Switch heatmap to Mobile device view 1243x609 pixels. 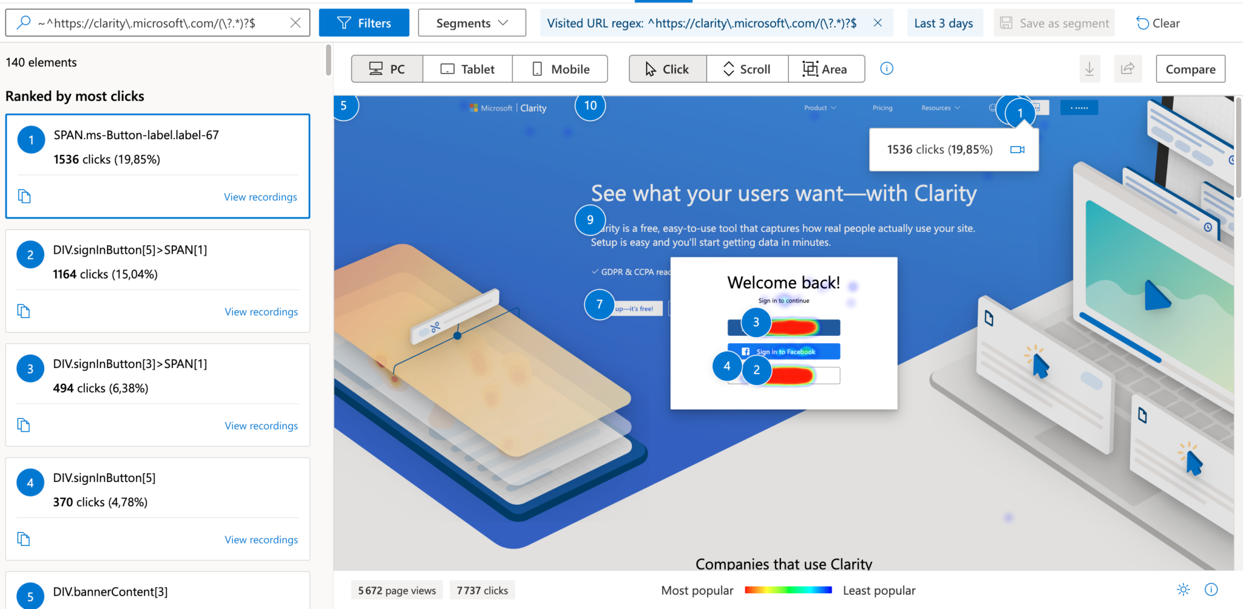pos(560,69)
